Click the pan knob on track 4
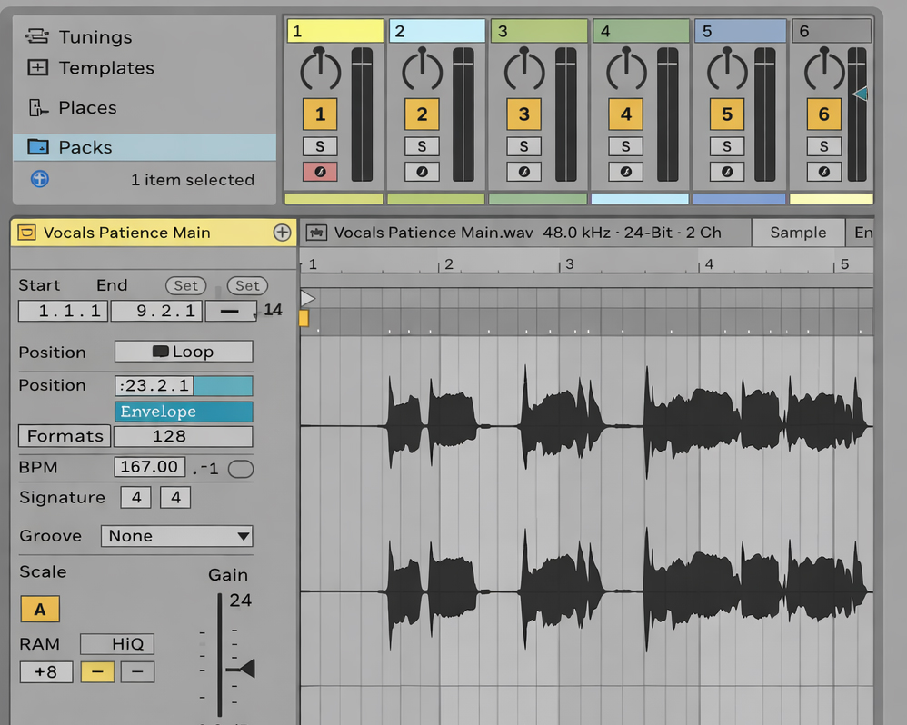 (626, 69)
